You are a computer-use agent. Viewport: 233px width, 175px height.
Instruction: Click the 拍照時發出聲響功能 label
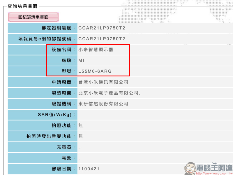point(51,136)
